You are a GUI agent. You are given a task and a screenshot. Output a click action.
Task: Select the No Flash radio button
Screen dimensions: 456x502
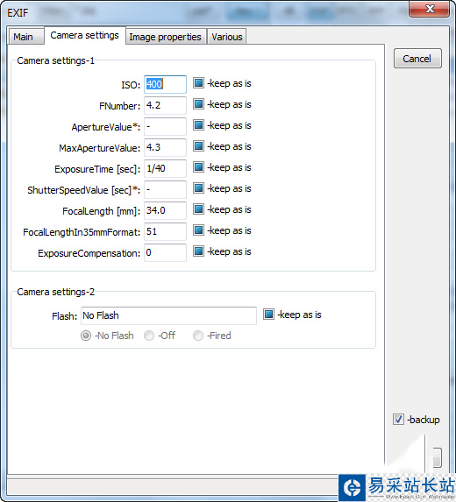tap(86, 336)
